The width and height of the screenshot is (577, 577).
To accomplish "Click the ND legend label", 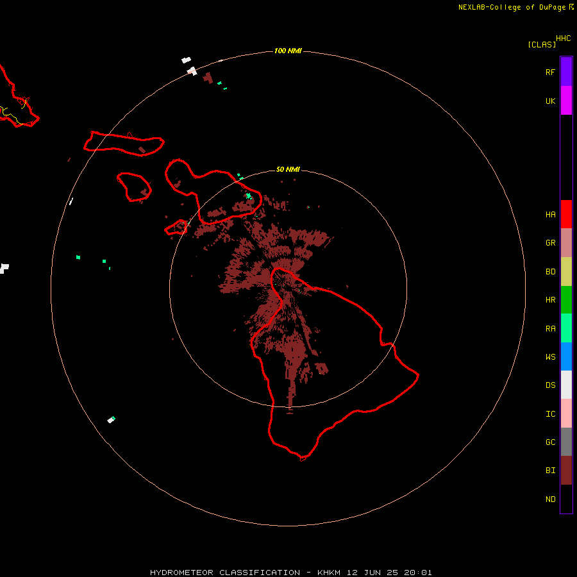I will point(550,499).
